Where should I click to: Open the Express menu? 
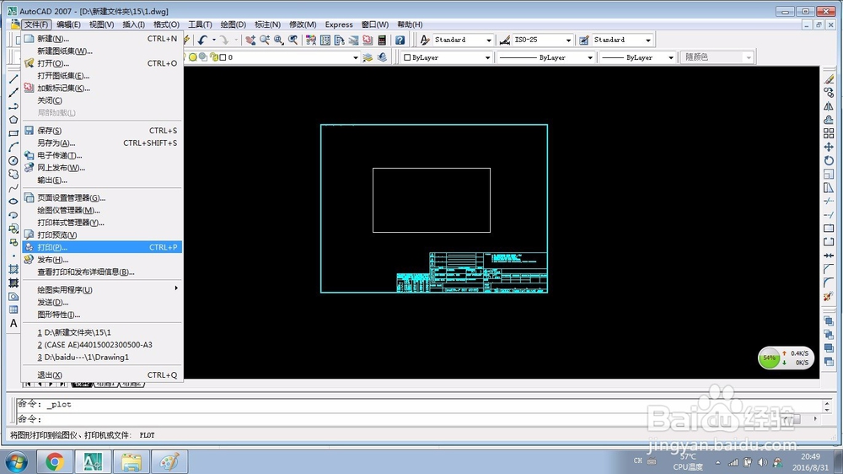pyautogui.click(x=339, y=24)
